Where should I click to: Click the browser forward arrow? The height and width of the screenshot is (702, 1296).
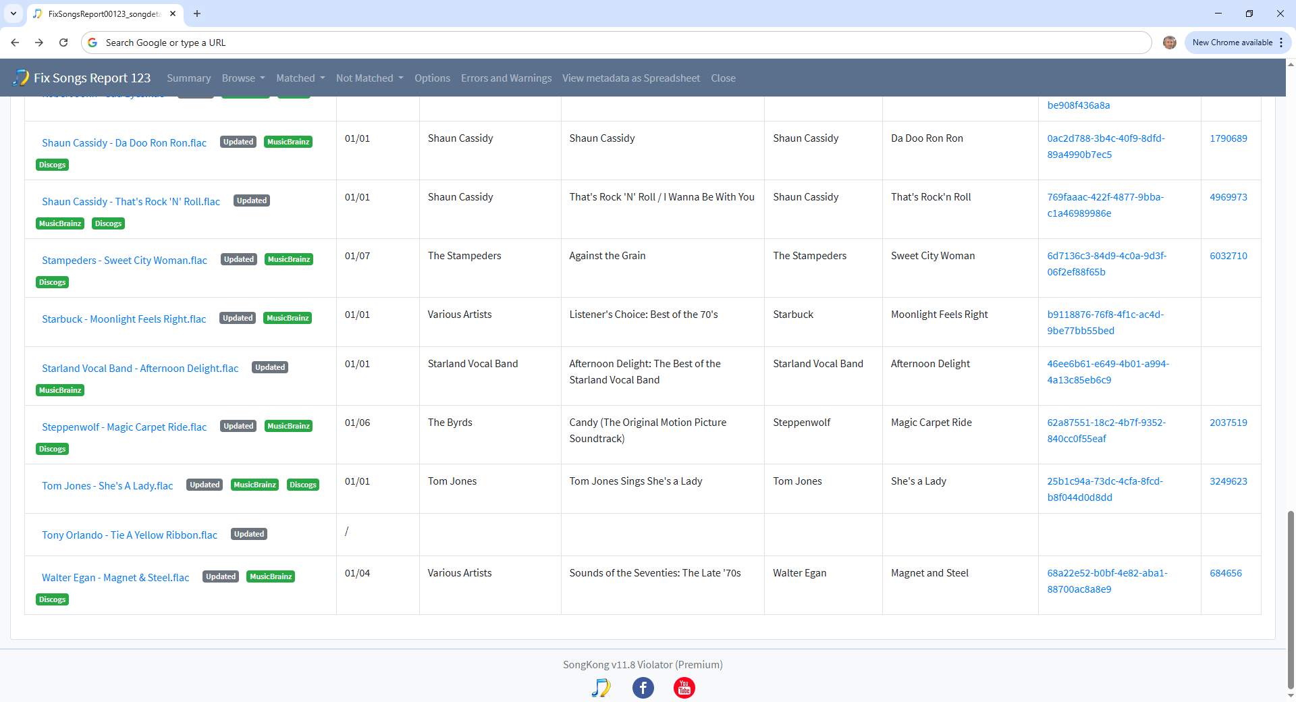pyautogui.click(x=39, y=43)
